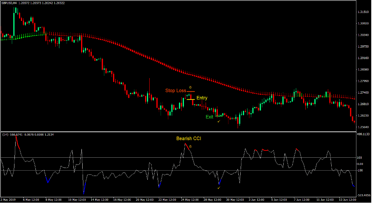
Task: Click the green Exit text label
Action: [x=209, y=117]
